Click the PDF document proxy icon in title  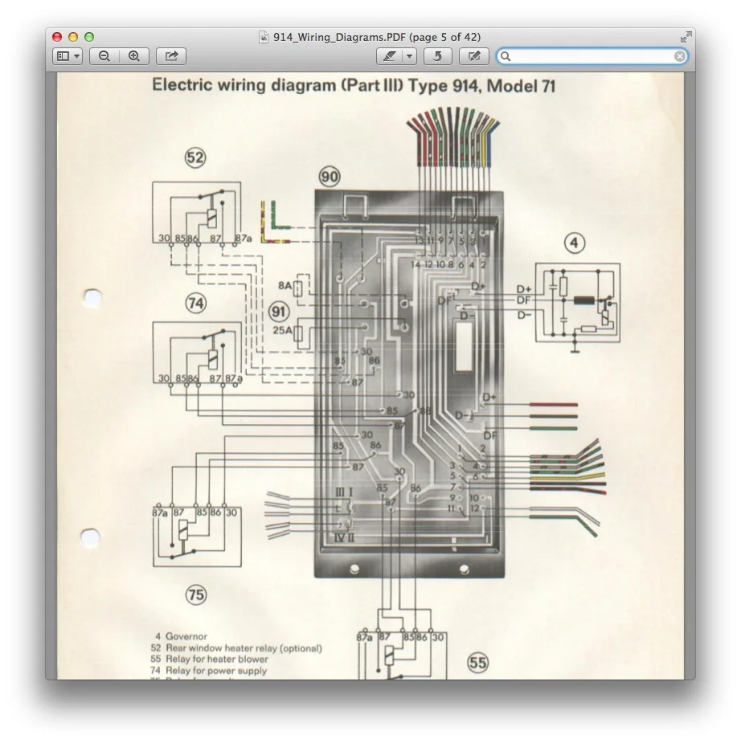pos(263,37)
